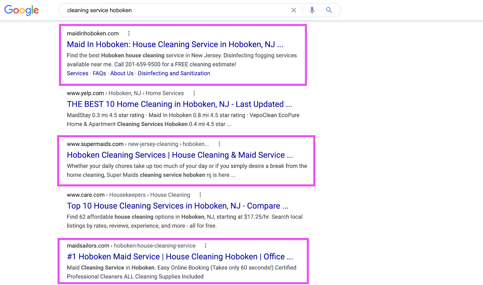
Task: Open options menu for the care.com result
Action: [x=200, y=195]
